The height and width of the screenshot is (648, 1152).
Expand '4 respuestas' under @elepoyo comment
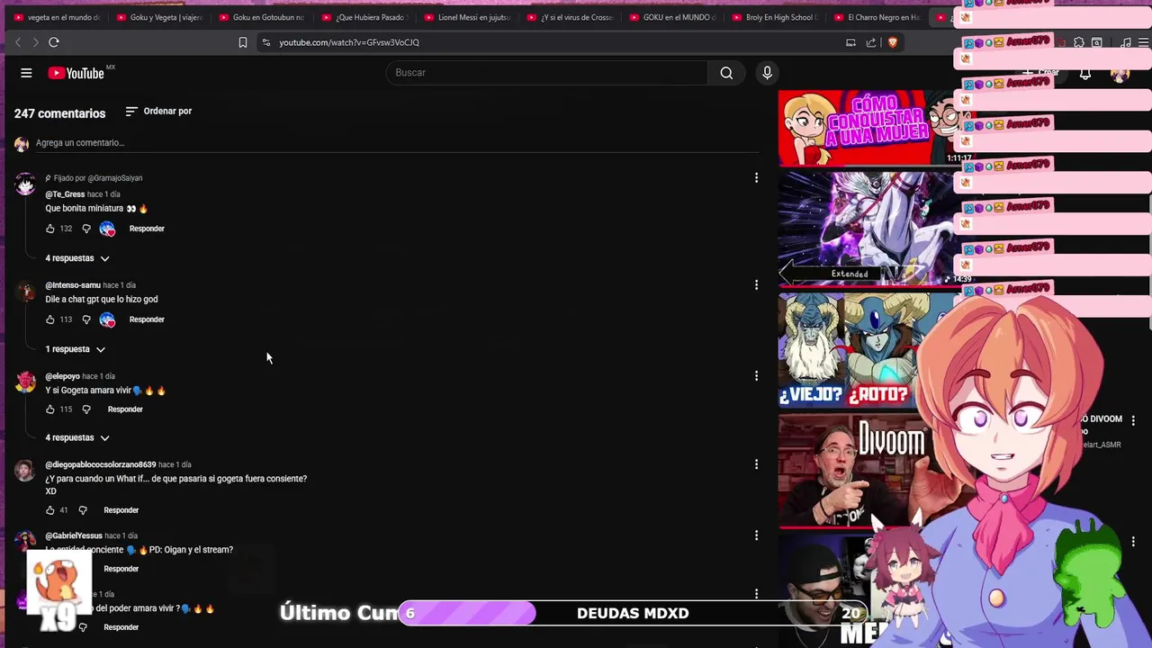point(77,437)
